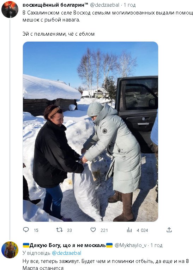Click the reply speech bubble icon
The image size is (193, 270).
[26, 230]
